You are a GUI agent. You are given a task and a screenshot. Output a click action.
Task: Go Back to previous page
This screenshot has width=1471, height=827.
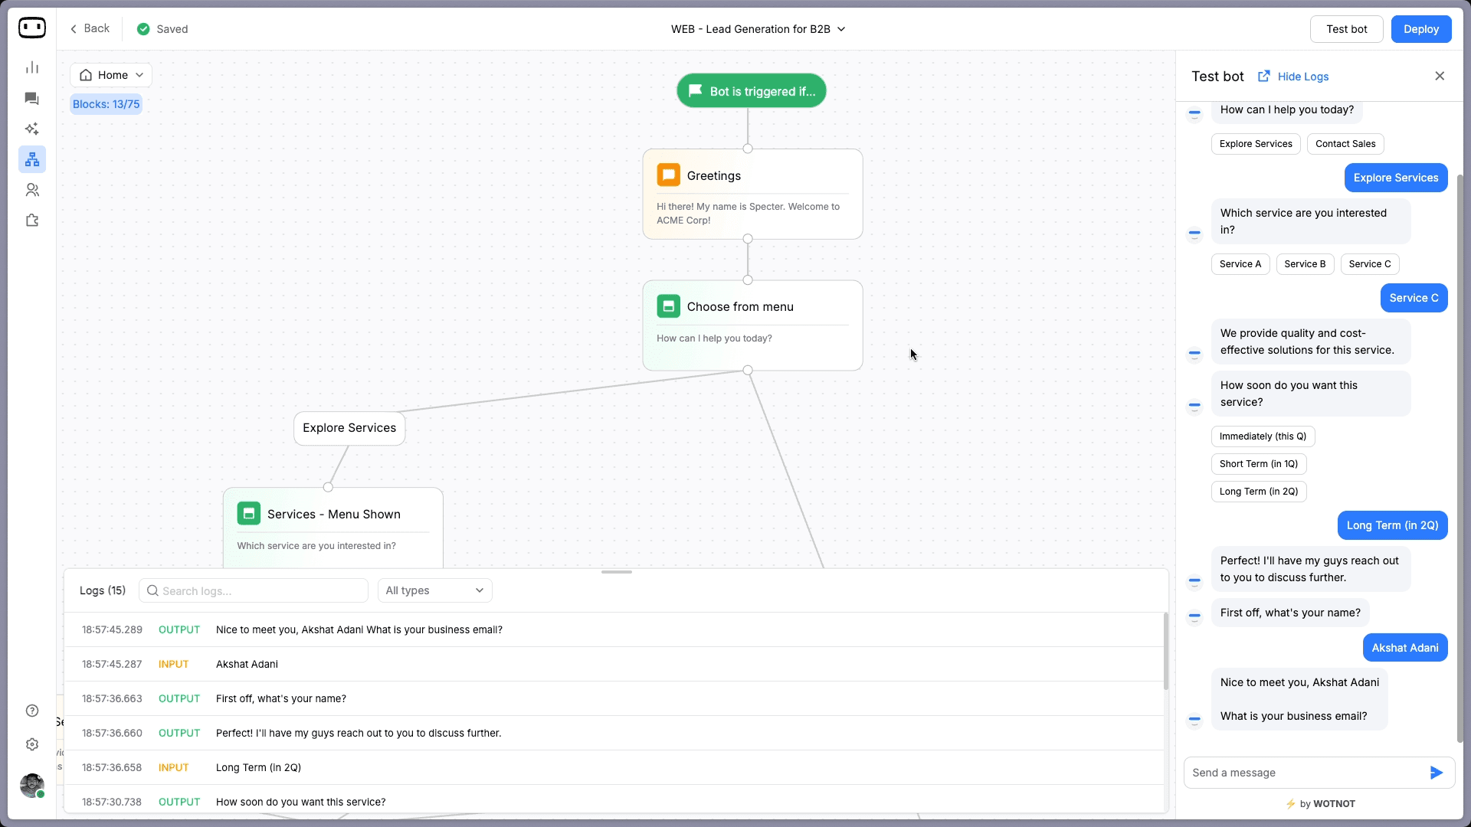click(x=90, y=28)
